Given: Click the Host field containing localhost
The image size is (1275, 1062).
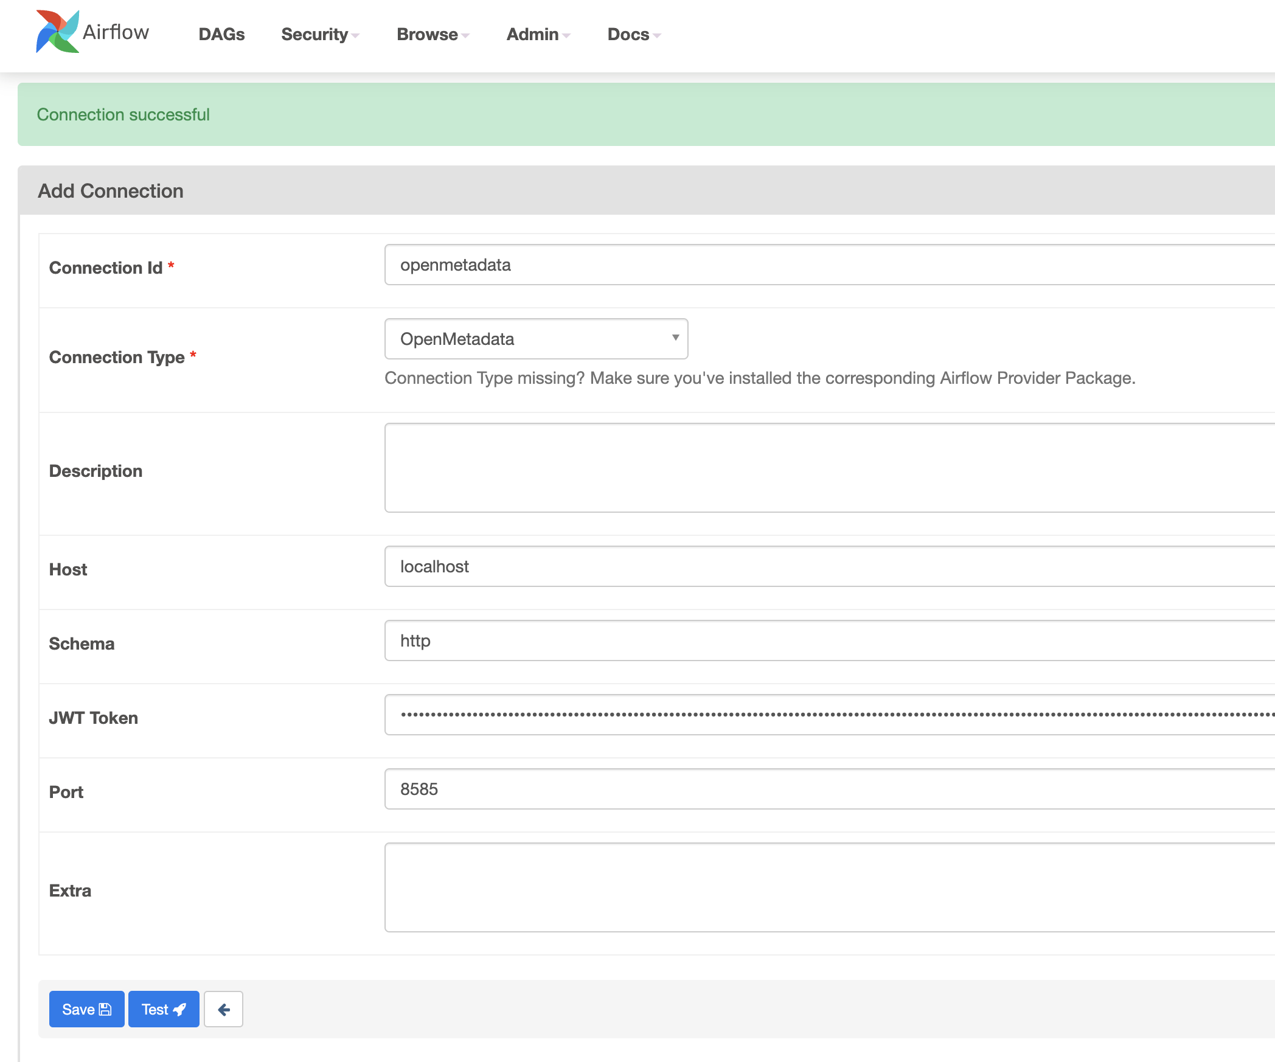Looking at the screenshot, I should [827, 567].
